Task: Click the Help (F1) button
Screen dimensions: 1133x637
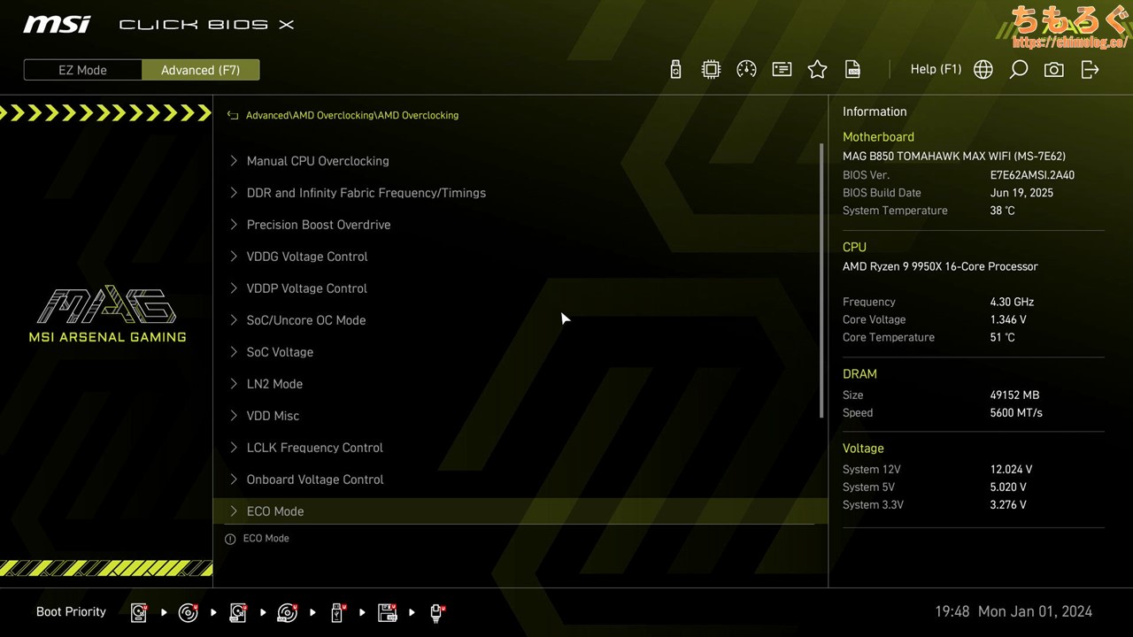Action: pyautogui.click(x=935, y=69)
